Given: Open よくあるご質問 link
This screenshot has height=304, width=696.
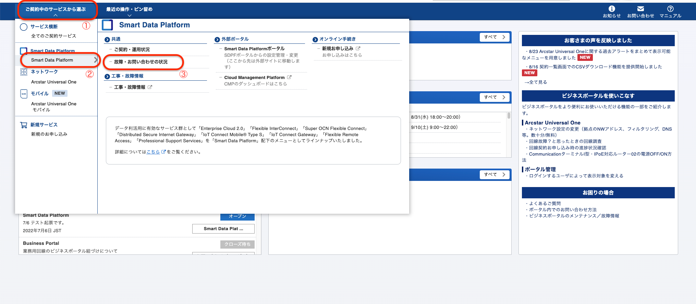Looking at the screenshot, I should coord(545,203).
